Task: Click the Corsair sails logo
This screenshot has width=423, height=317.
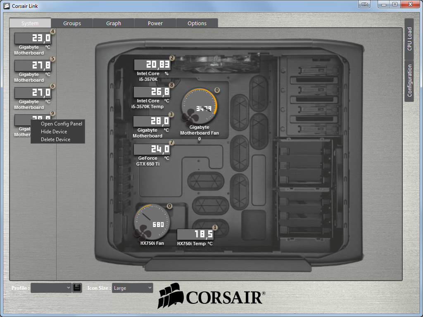Action: click(x=171, y=296)
